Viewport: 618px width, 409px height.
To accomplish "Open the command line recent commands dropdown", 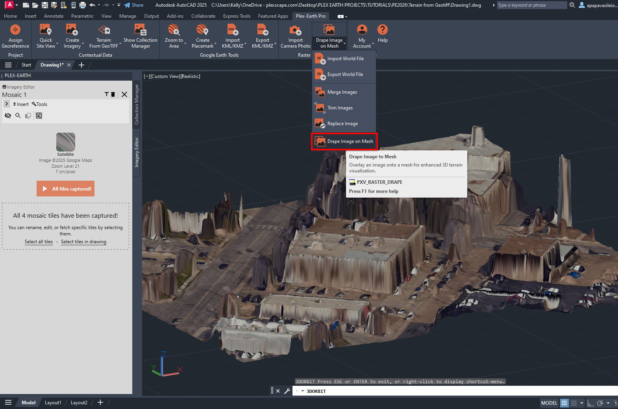I will [302, 391].
